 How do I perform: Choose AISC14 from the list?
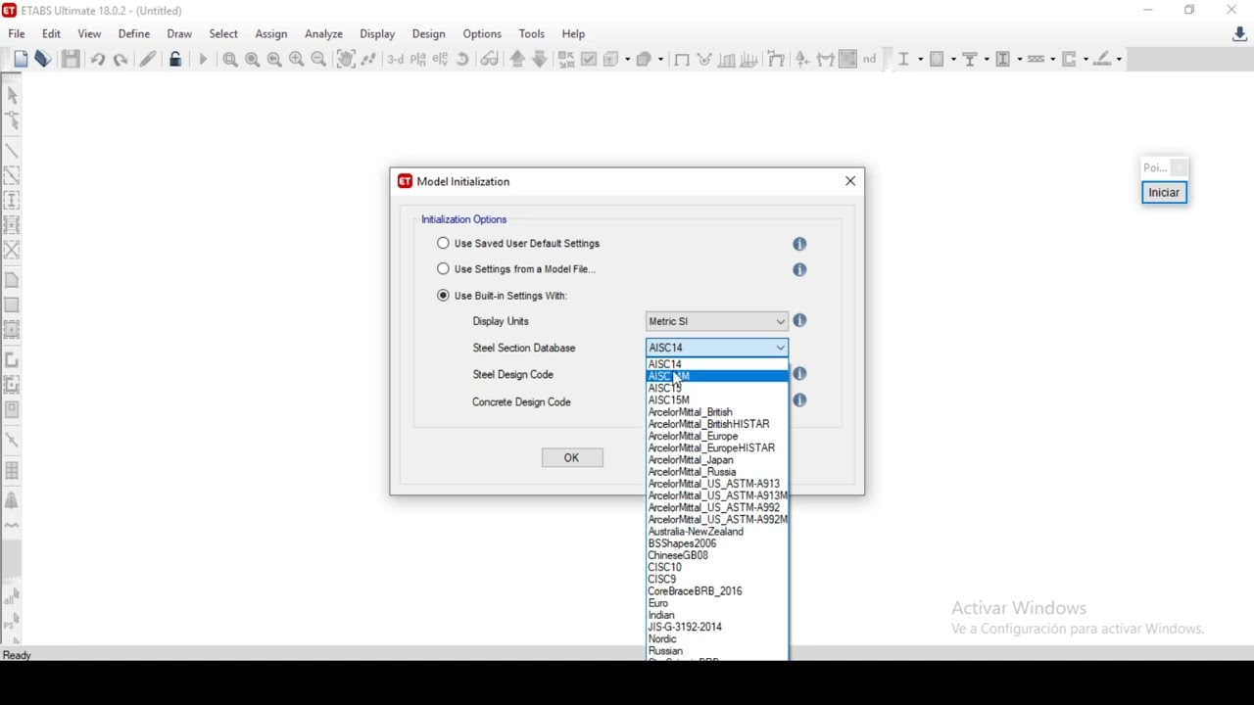coord(717,364)
